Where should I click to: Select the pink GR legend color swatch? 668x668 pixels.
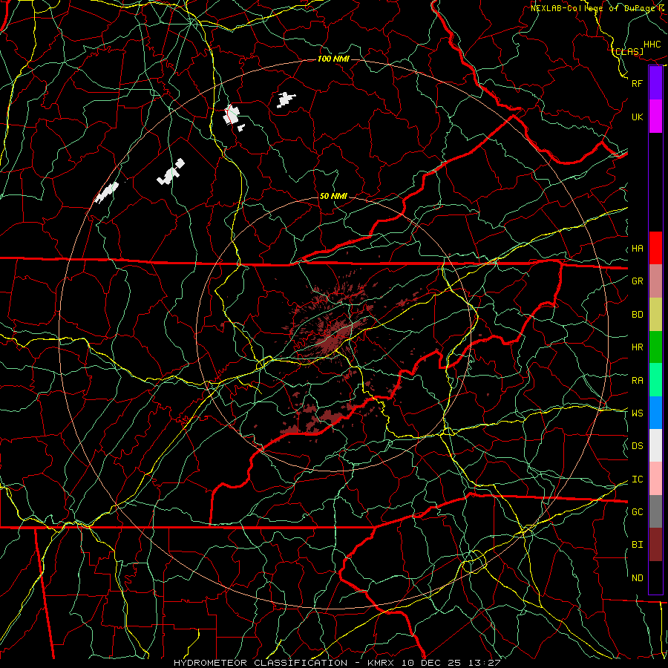[x=655, y=281]
